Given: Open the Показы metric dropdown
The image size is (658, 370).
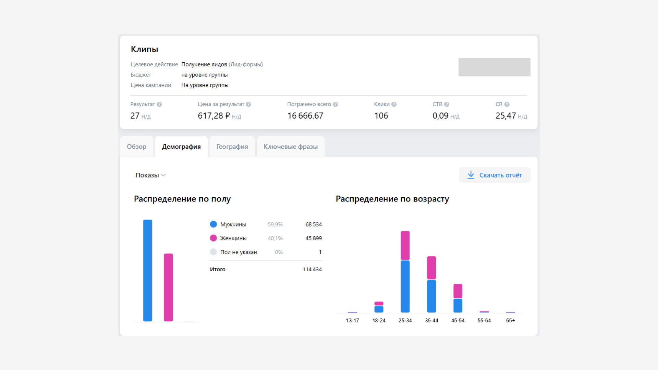Looking at the screenshot, I should 151,175.
